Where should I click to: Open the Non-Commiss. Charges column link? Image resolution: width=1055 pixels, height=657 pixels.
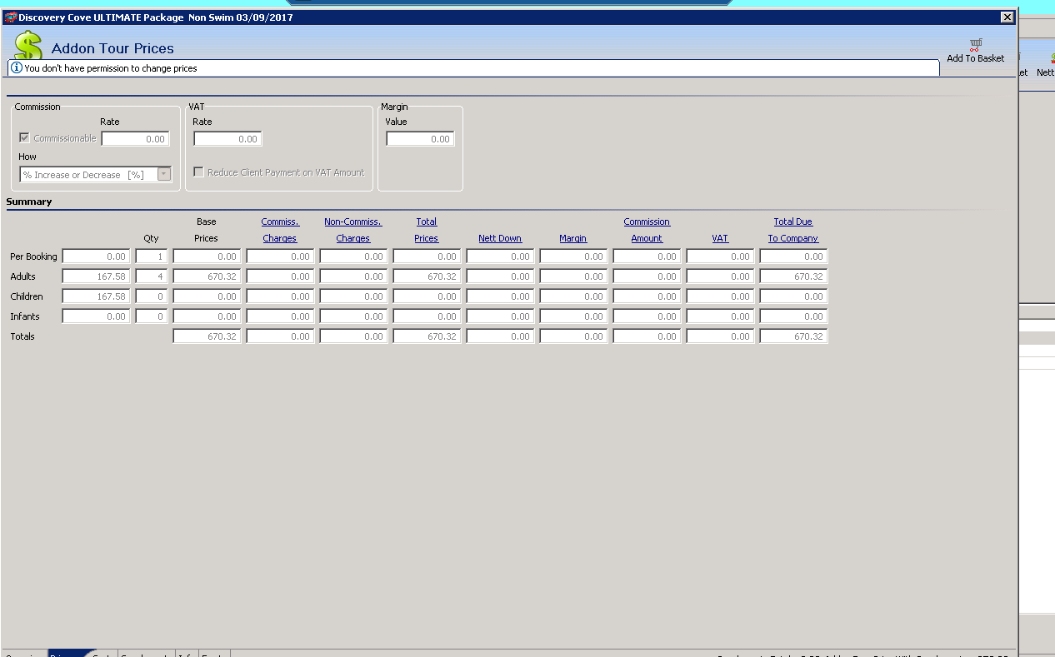pos(352,230)
